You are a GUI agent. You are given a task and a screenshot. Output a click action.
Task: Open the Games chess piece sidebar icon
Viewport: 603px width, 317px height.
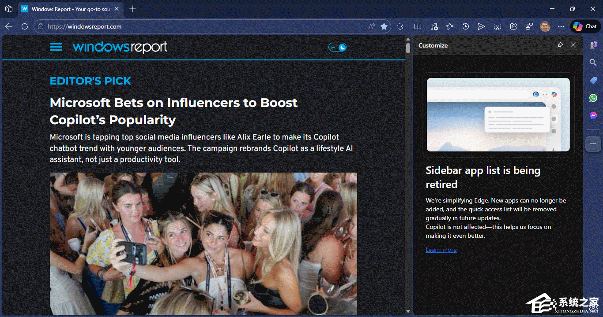(x=593, y=45)
